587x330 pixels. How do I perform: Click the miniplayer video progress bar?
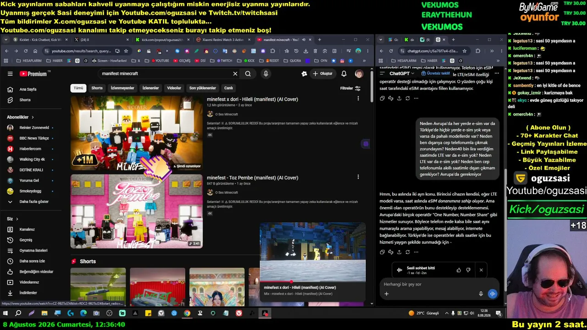[x=313, y=281]
